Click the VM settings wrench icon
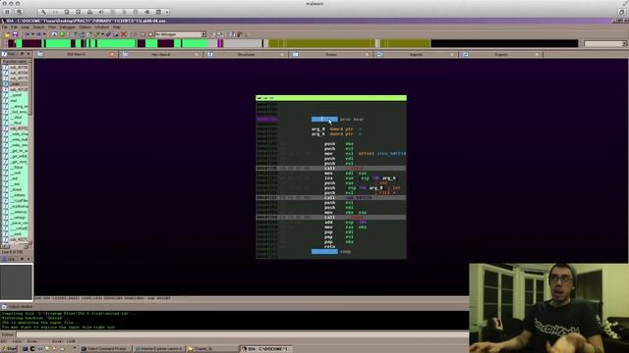Screen dimensions: 629x353 pos(43,12)
